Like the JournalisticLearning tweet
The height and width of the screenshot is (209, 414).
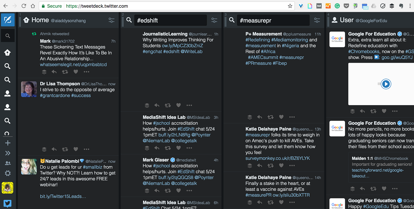[x=179, y=105]
